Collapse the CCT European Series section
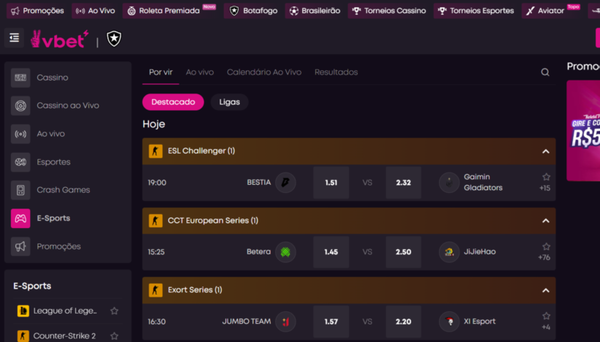The image size is (600, 342). click(x=546, y=221)
